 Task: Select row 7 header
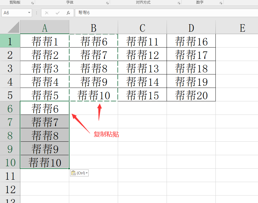(x=10, y=122)
